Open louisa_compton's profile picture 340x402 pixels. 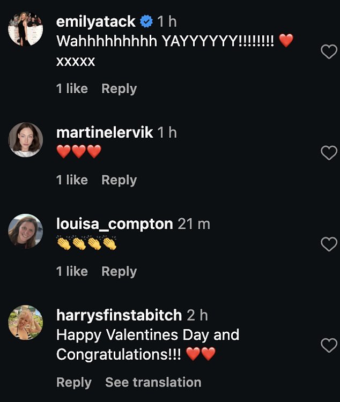click(25, 232)
